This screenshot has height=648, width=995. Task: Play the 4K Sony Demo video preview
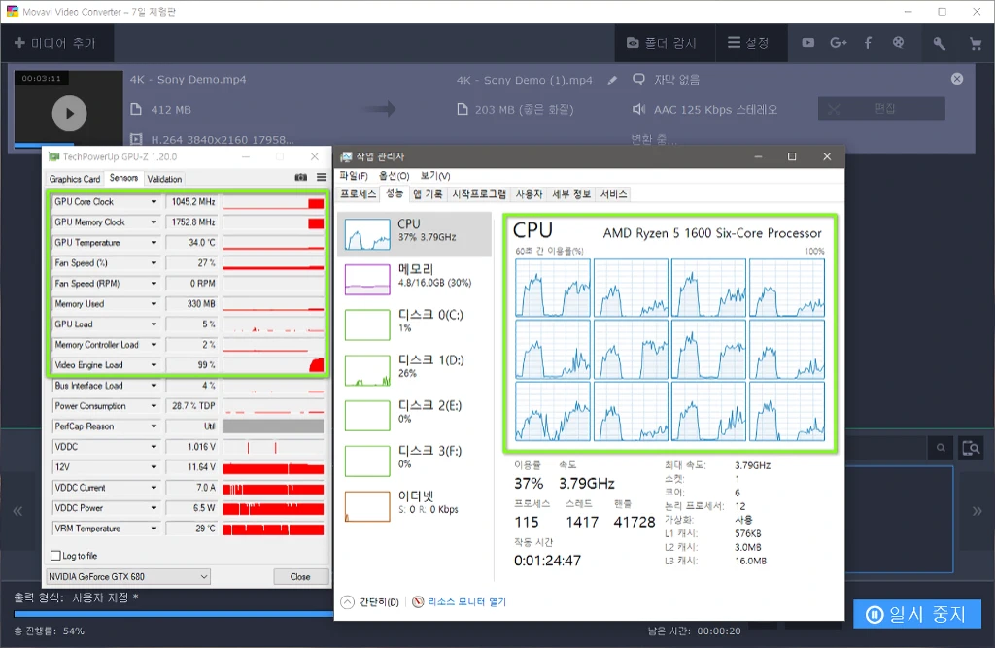tap(69, 114)
